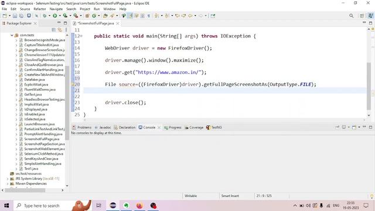
Task: Toggle Link with Editor in Package Explorer
Action: (60, 30)
